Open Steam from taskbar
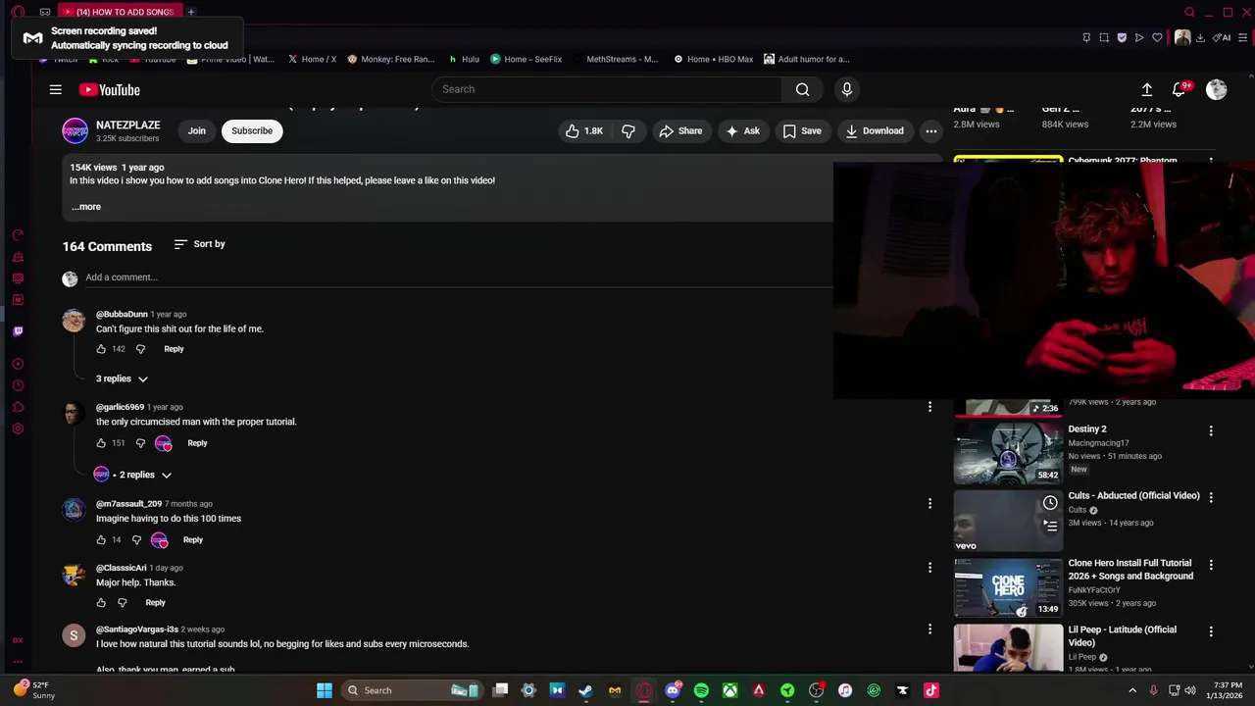 (x=585, y=690)
